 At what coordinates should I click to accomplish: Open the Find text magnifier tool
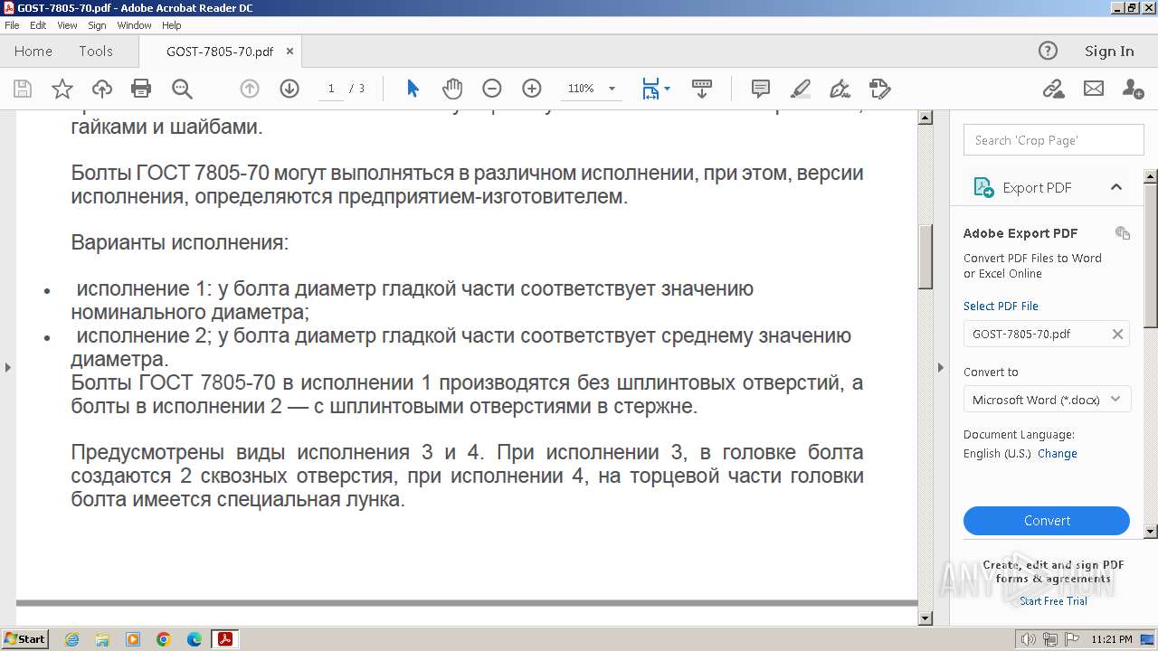coord(182,89)
